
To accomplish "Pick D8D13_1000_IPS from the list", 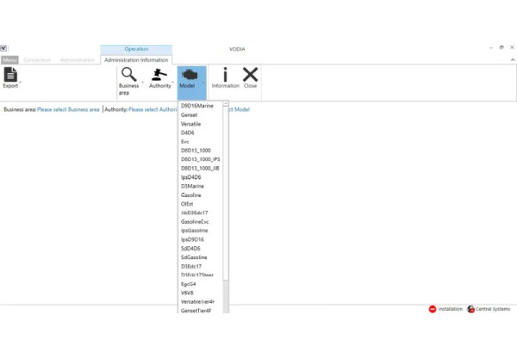I will click(x=201, y=159).
